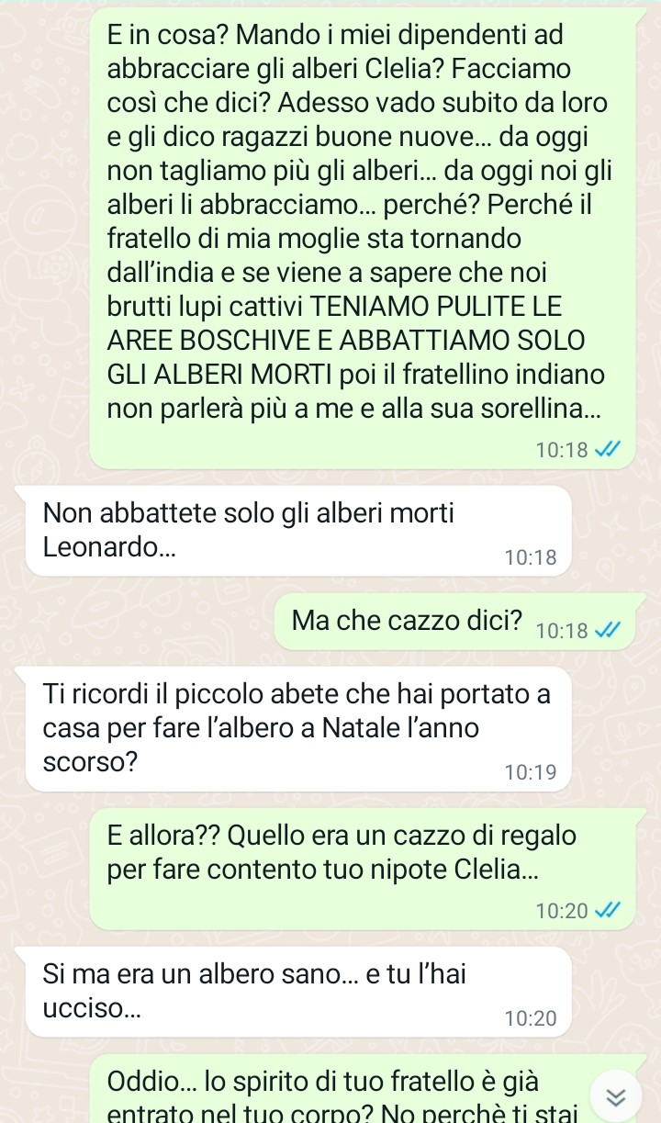Click blue read ticks on 'Ma che cazzo dici?'
The height and width of the screenshot is (1123, 661).
click(x=607, y=631)
